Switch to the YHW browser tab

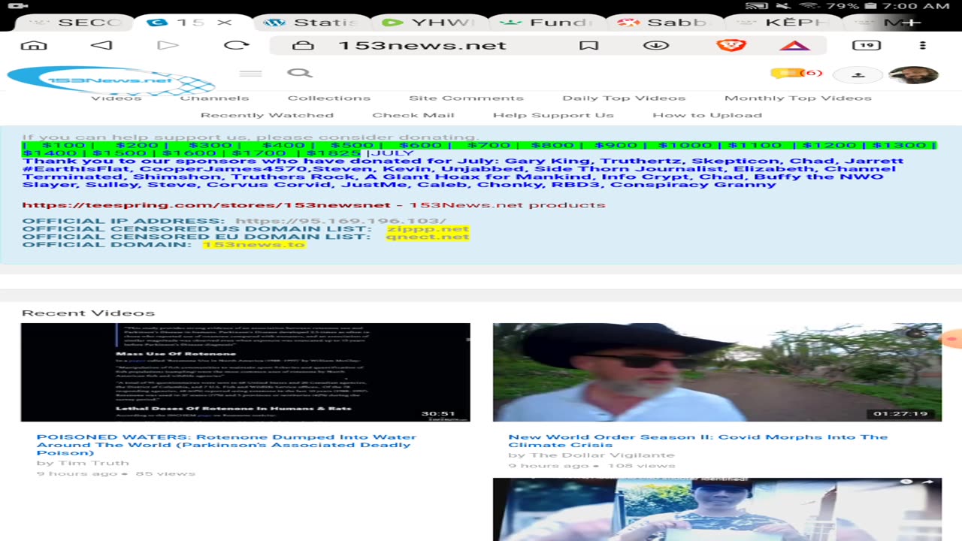click(x=428, y=23)
